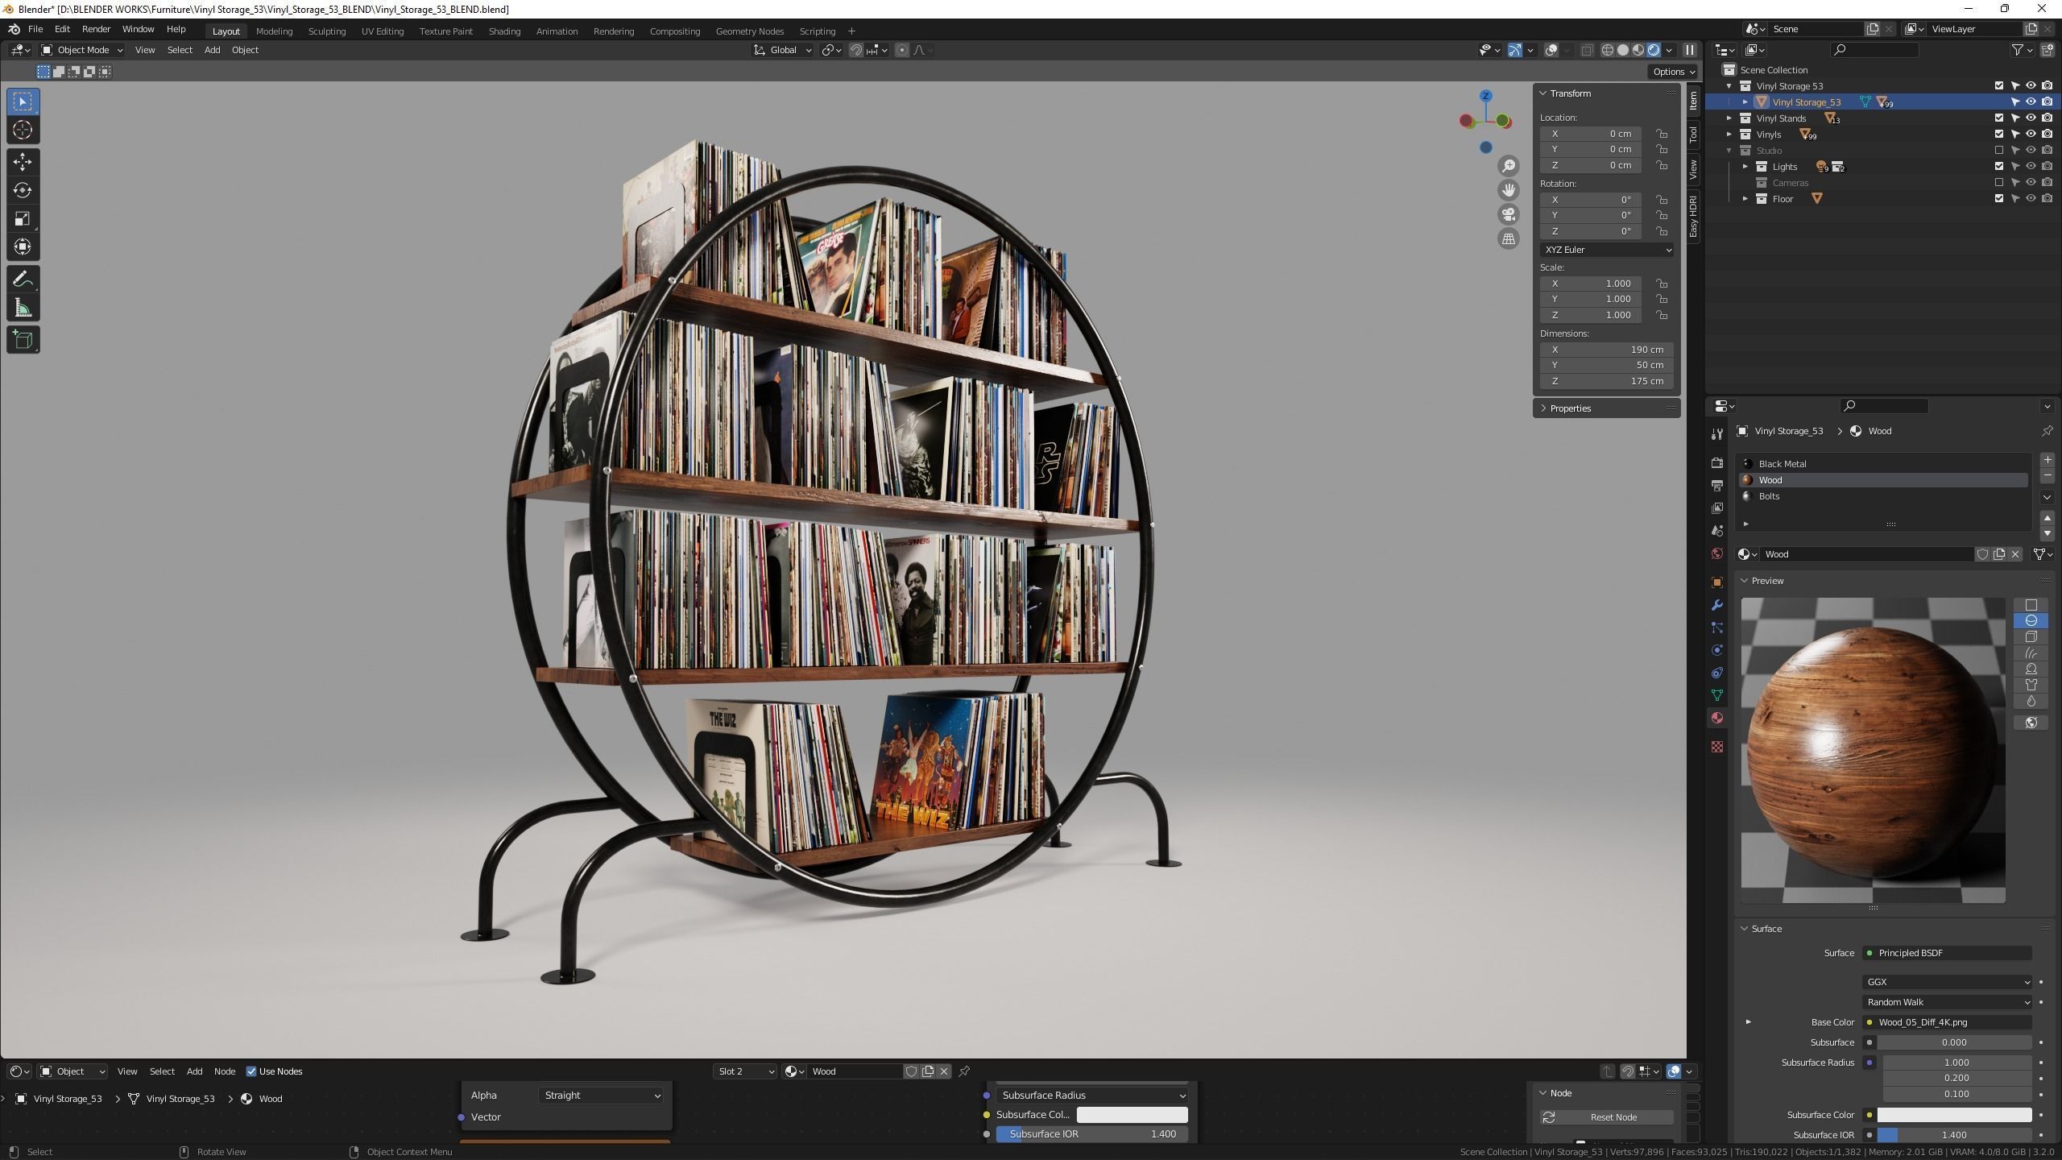Viewport: 2062px width, 1160px height.
Task: Open the File menu
Action: tap(35, 29)
